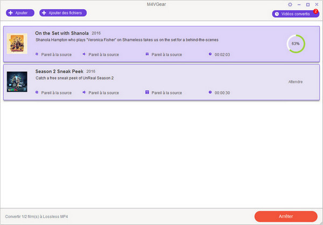
Task: Click the plus icon in Ajouter button
Action: click(11, 13)
